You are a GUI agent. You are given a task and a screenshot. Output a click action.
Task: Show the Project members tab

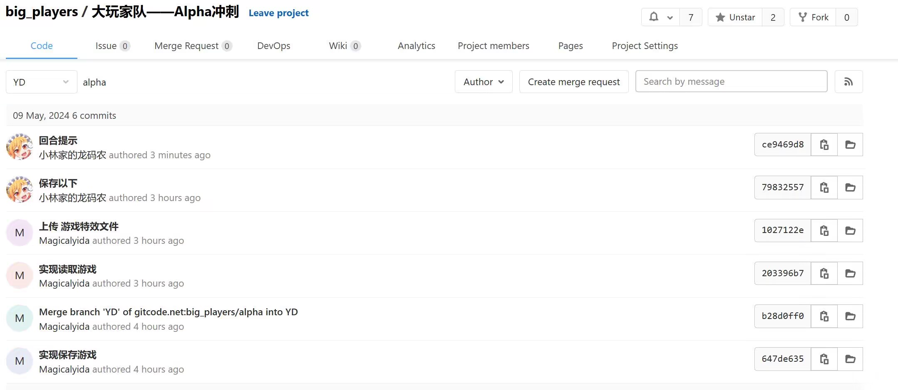coord(494,46)
